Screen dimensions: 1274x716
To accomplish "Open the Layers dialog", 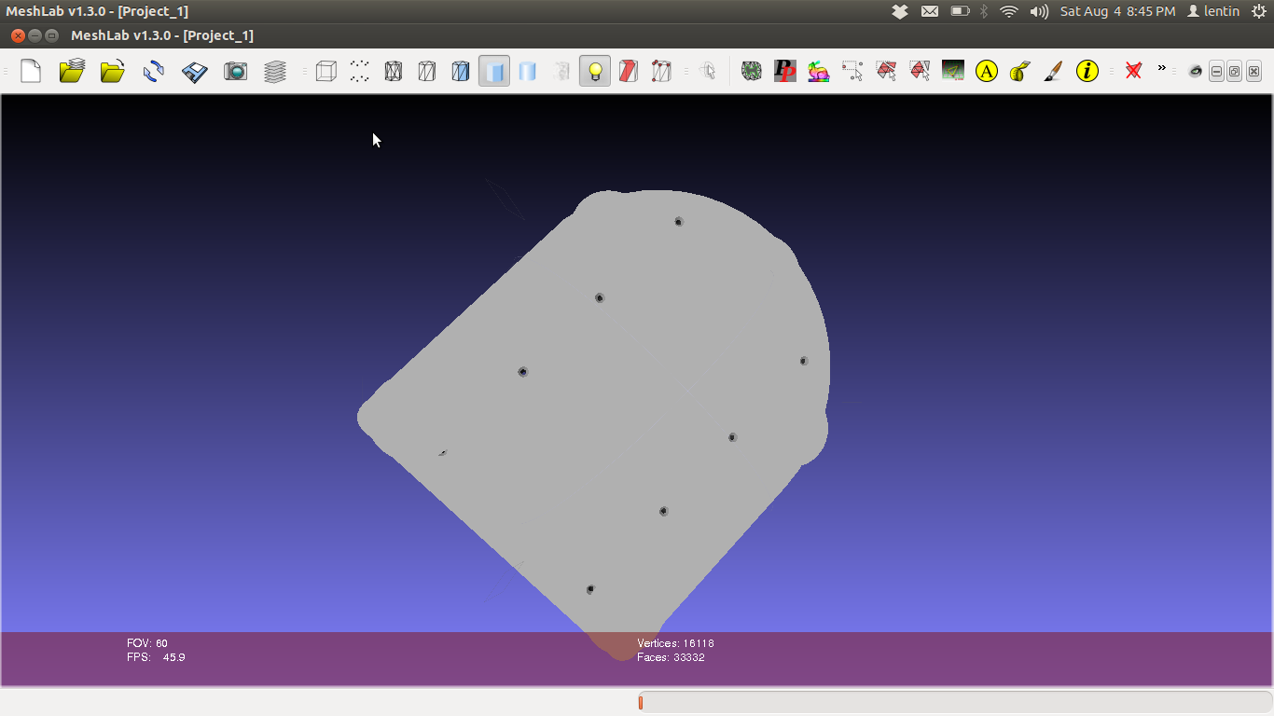I will pyautogui.click(x=274, y=71).
